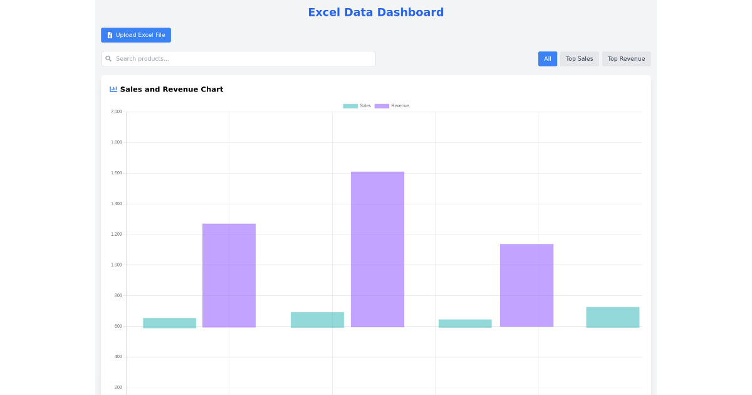Click inside the Search products input field
Viewport: 752px width, 395px height.
pos(238,58)
